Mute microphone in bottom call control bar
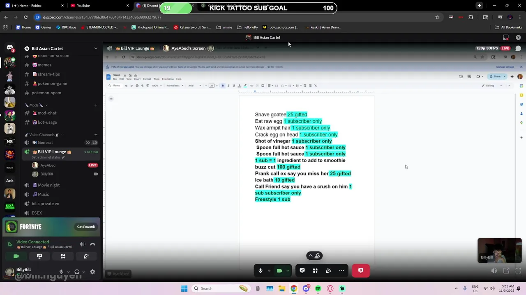This screenshot has height=295, width=526. coord(260,270)
